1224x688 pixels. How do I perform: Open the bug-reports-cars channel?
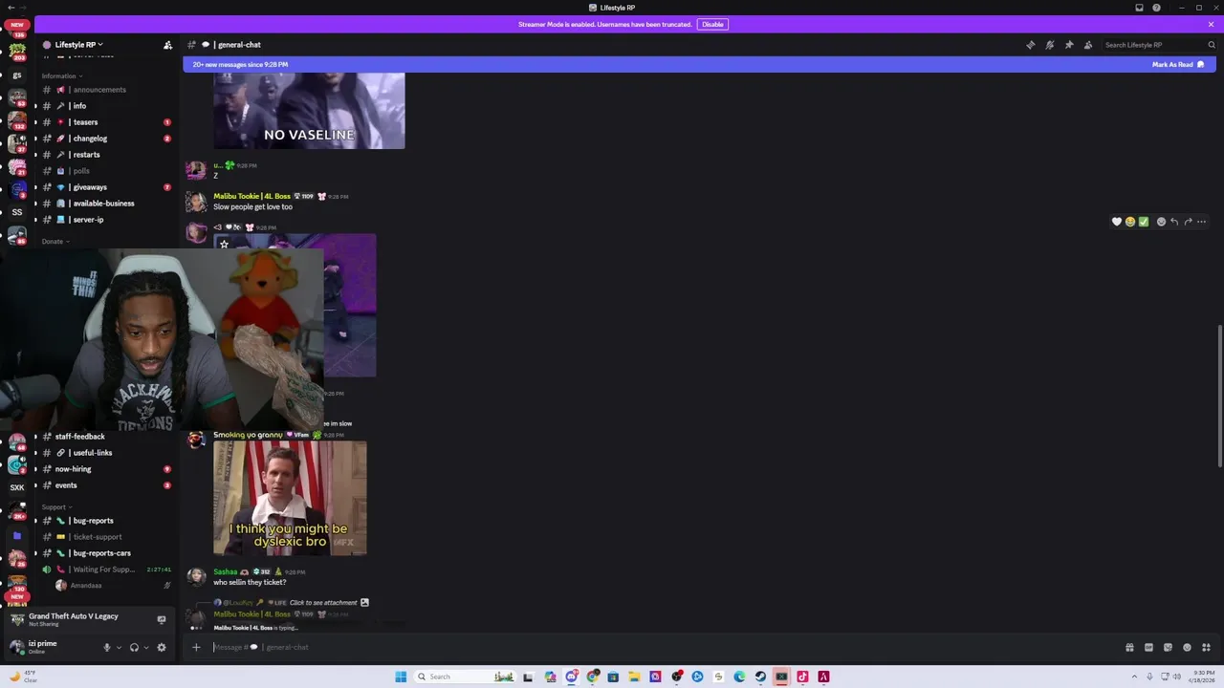point(105,553)
